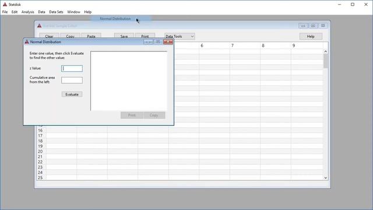Click the Print button in Sample Editor toolbar
Screen dimensions: 373x210
pos(145,36)
